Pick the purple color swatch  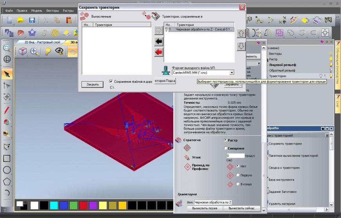pos(93,205)
